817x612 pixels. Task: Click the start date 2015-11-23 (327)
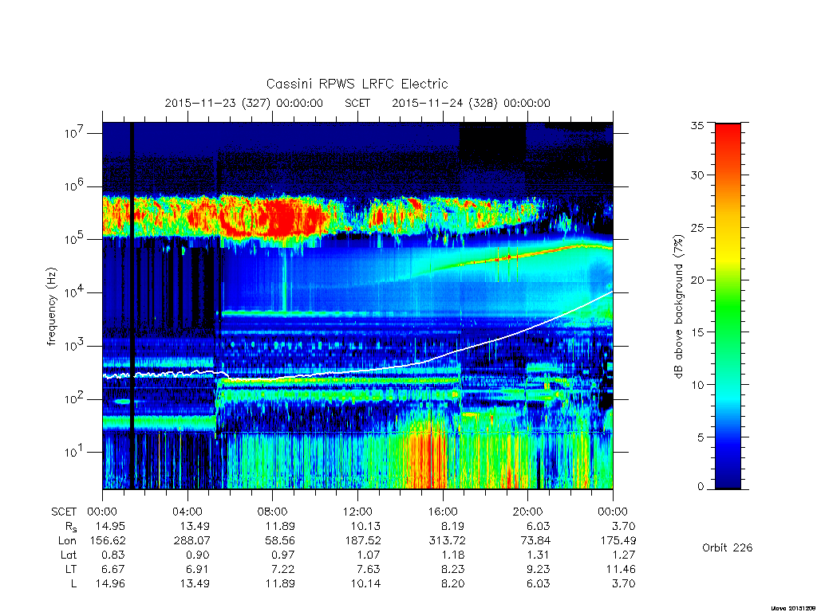pos(217,103)
